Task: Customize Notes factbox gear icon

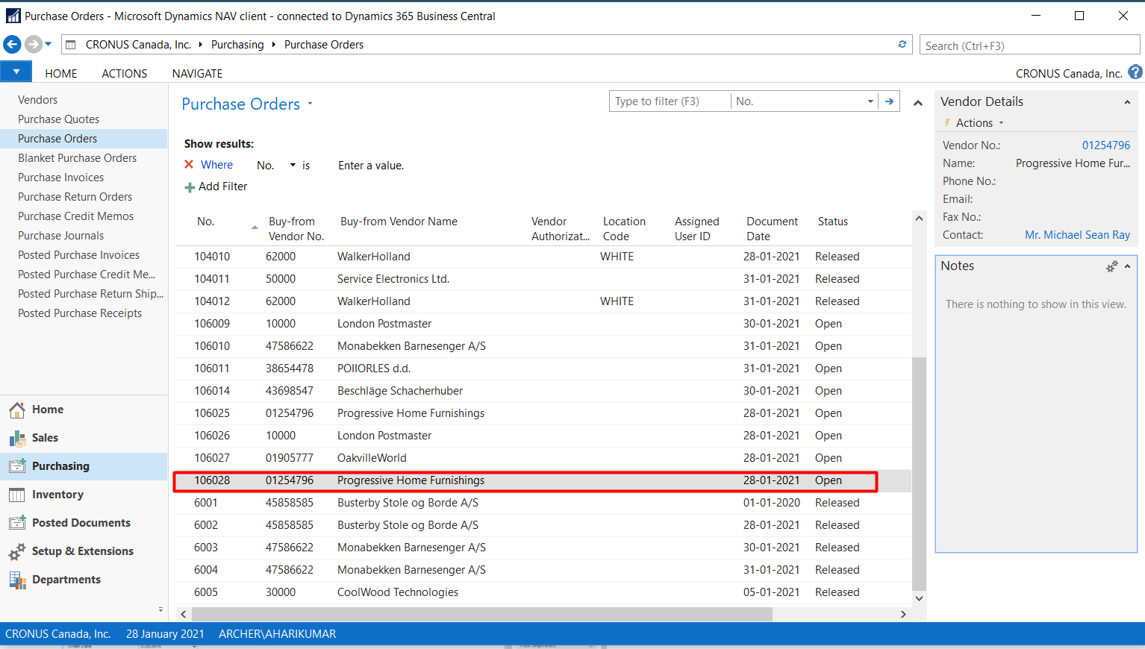Action: tap(1112, 266)
